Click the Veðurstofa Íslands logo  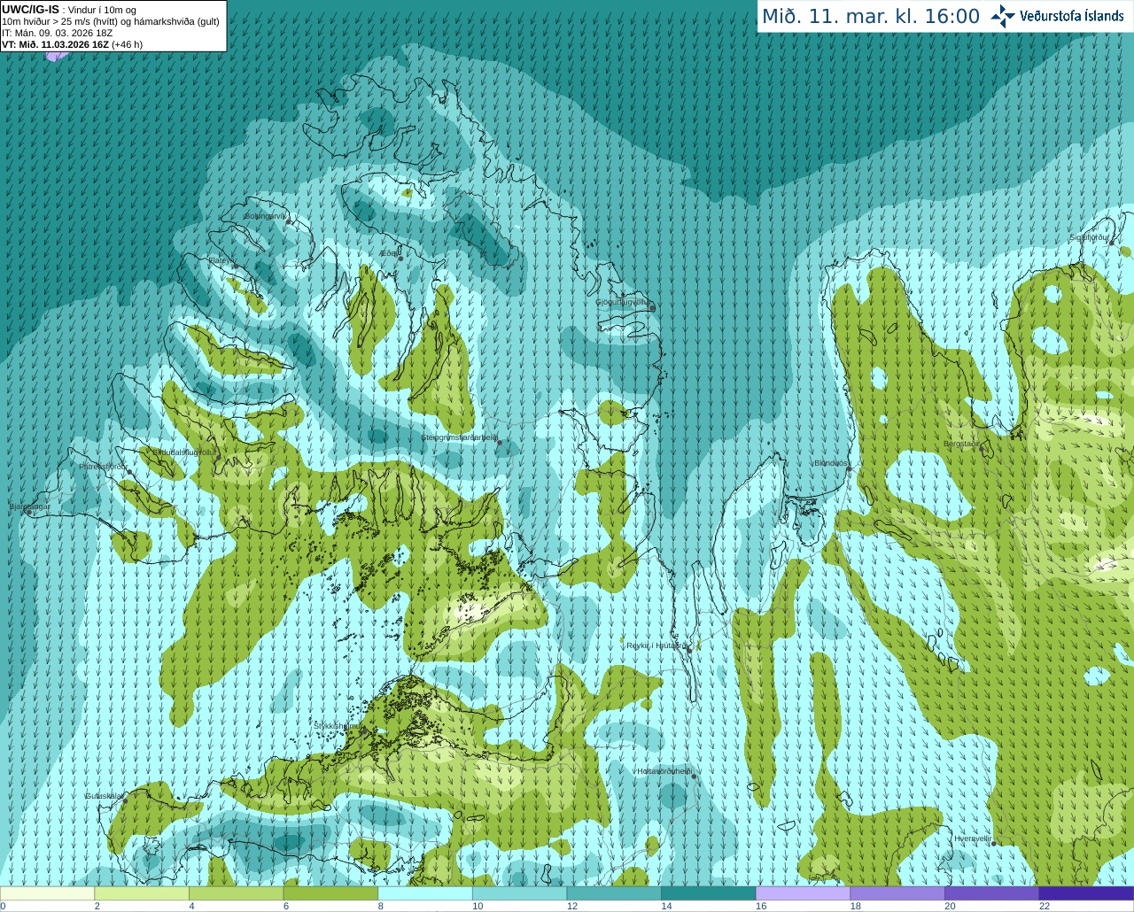tap(1057, 16)
